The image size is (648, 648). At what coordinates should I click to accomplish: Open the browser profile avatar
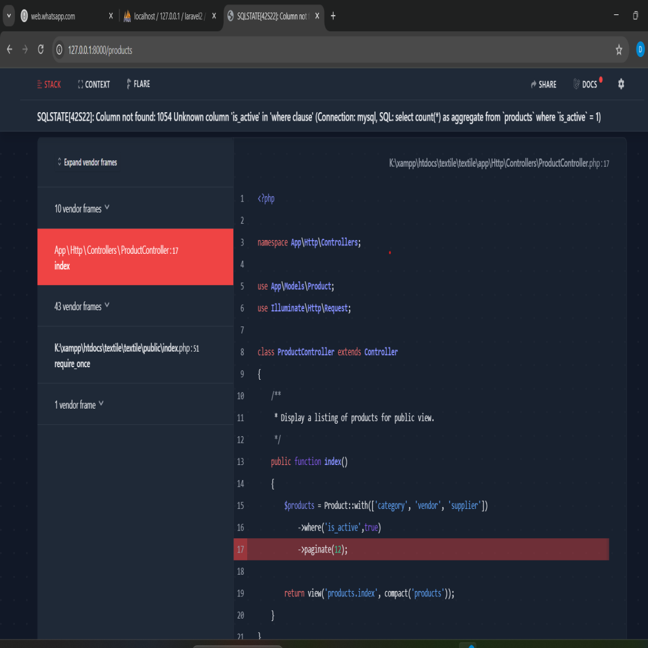[x=640, y=50]
